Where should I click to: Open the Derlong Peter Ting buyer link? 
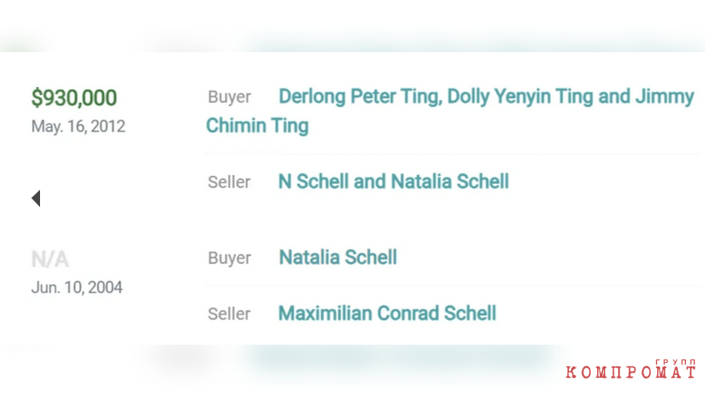click(360, 97)
